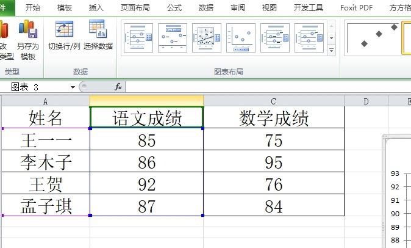Select the cell with value 95
The image size is (411, 248).
(x=274, y=161)
